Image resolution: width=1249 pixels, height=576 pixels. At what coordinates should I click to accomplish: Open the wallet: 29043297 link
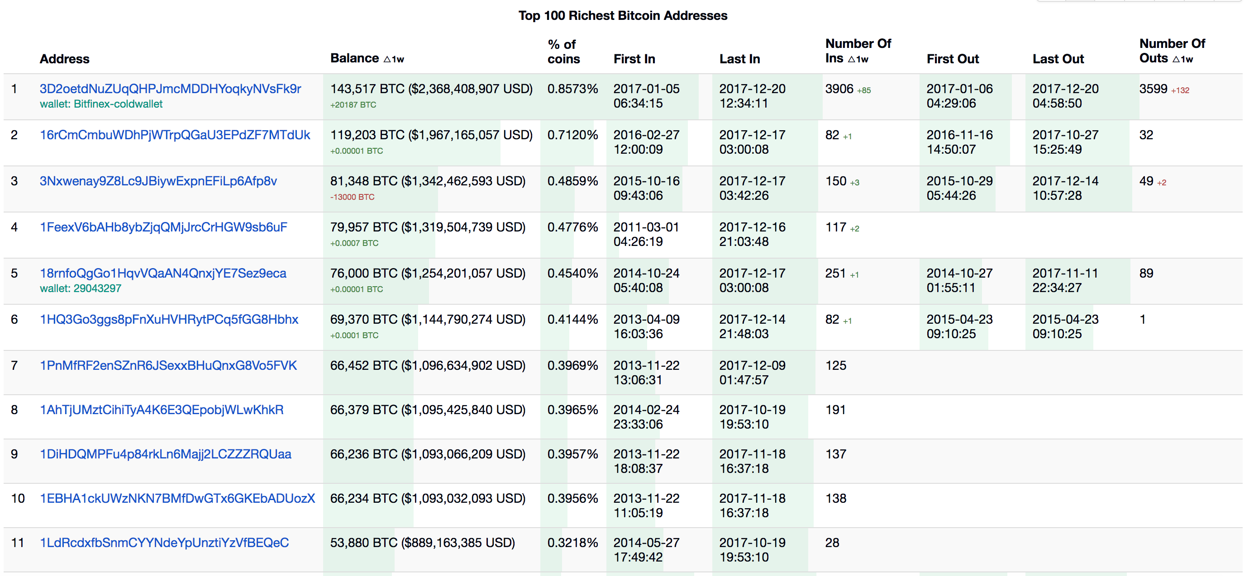81,288
